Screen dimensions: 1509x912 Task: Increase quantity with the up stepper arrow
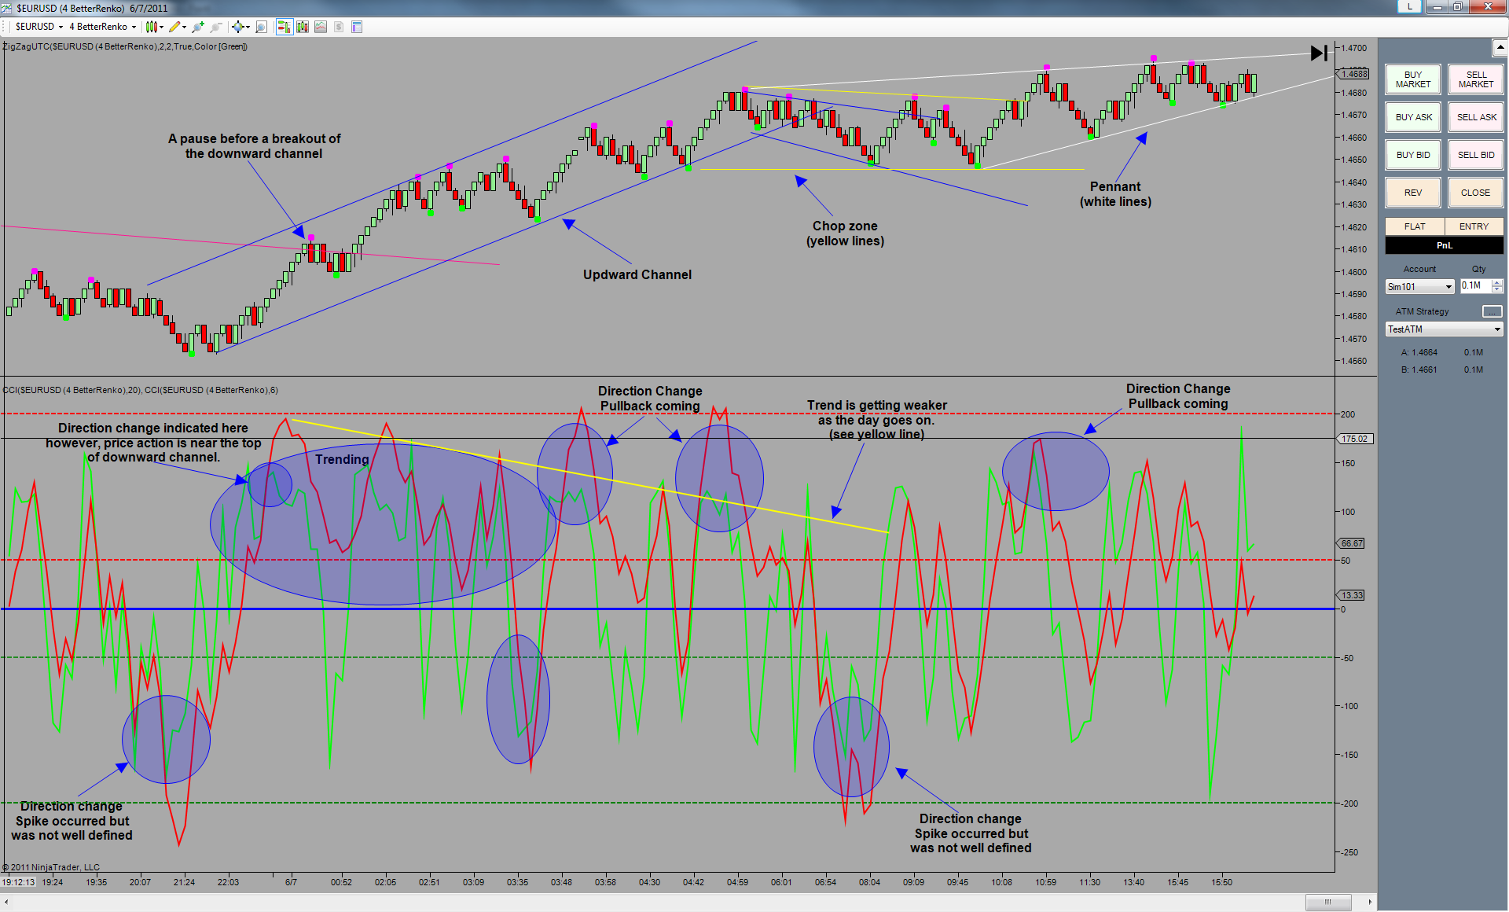click(1497, 282)
